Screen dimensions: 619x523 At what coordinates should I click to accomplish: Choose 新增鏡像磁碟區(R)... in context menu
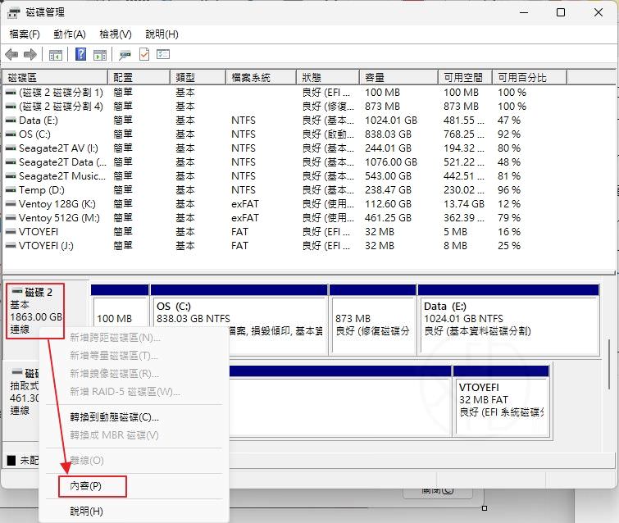[x=115, y=374]
